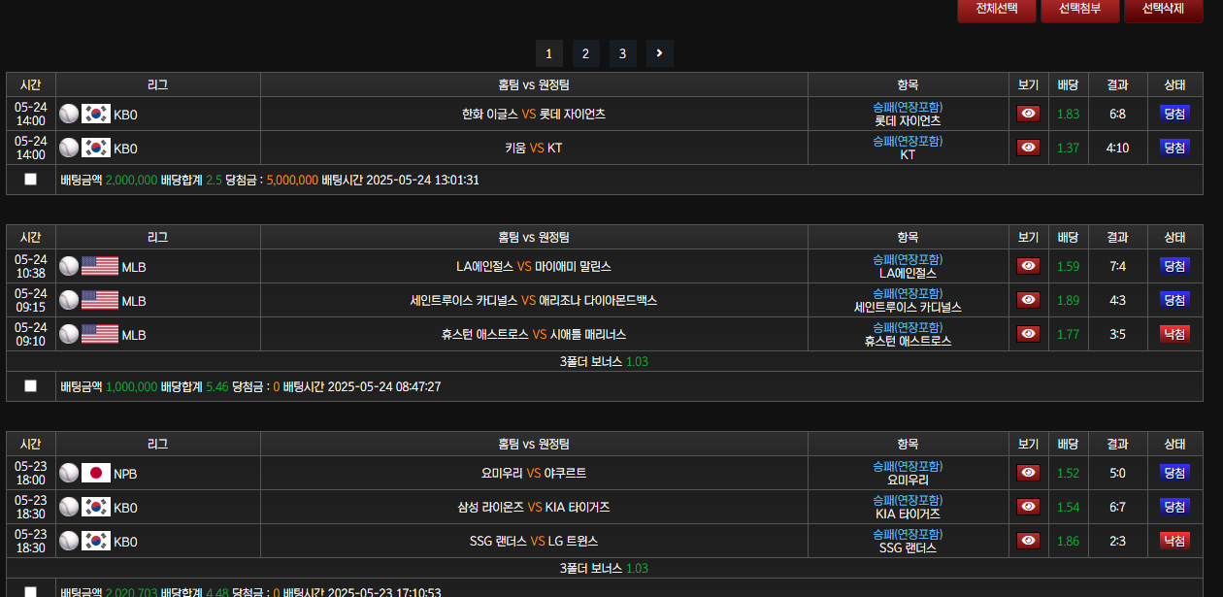Viewport: 1223px width, 597px height.
Task: Open the eye view icon for 한화 이글스 match
Action: click(x=1028, y=114)
